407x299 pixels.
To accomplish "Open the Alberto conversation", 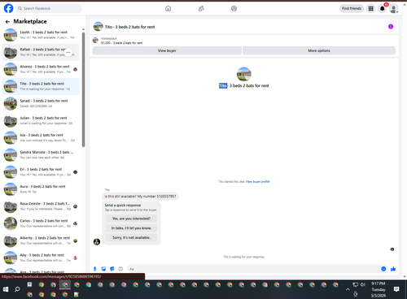I will (41, 240).
